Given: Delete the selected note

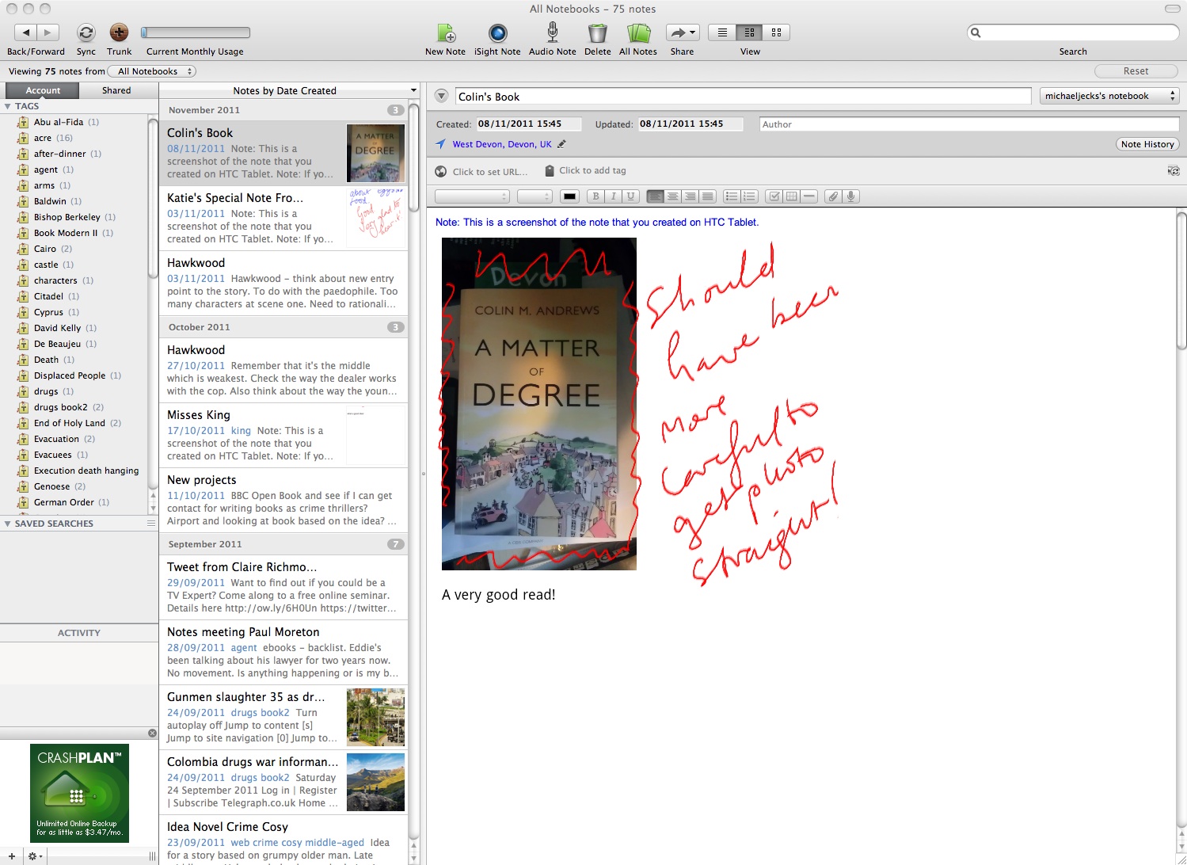Looking at the screenshot, I should pyautogui.click(x=597, y=33).
